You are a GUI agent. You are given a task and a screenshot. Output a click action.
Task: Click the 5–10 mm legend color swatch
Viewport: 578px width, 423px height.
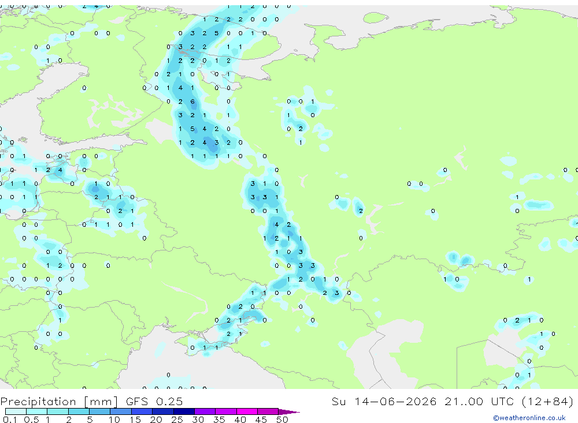pos(100,411)
